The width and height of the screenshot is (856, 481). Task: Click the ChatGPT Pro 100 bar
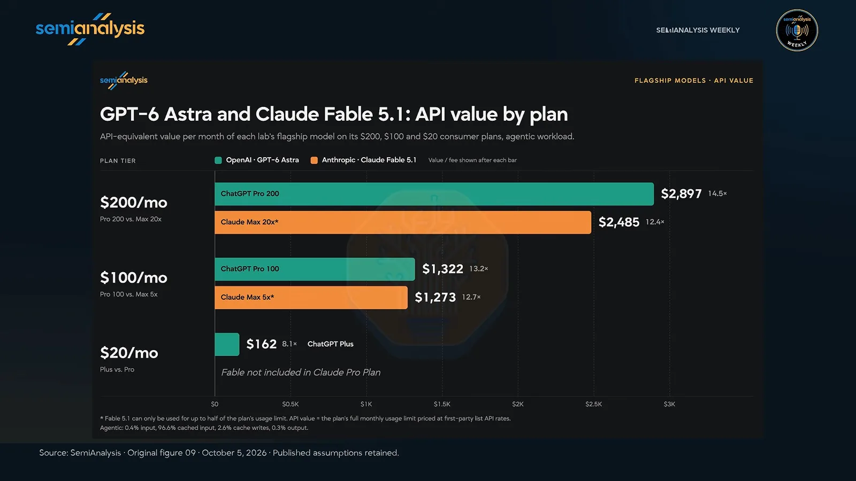pos(315,269)
